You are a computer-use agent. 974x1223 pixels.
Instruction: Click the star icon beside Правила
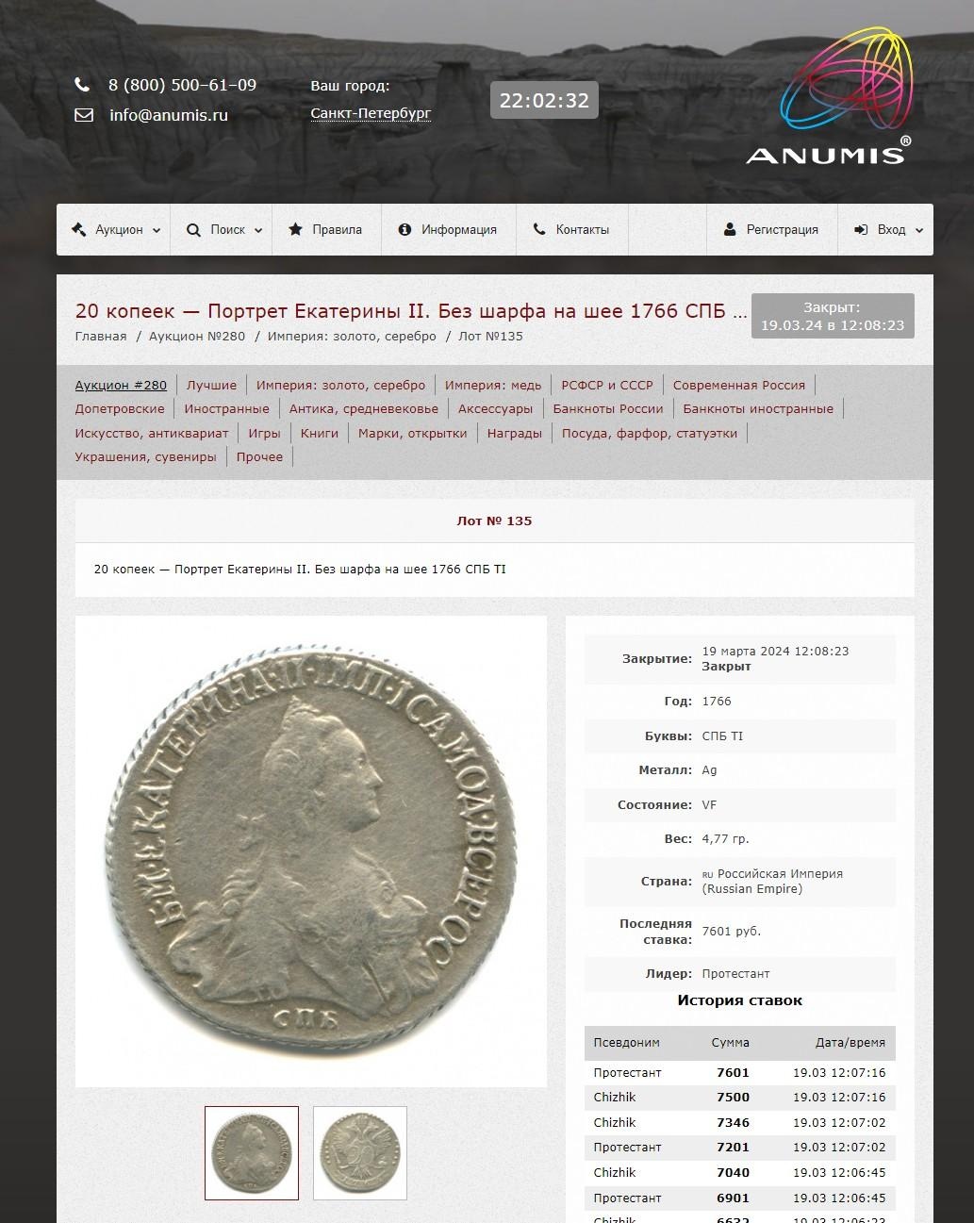pyautogui.click(x=295, y=229)
